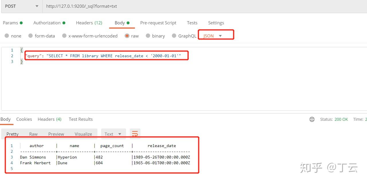
Task: Select x-www-form-urlencoded body type
Action: point(90,35)
